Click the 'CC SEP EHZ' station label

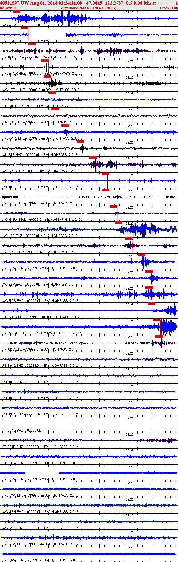tap(12, 285)
